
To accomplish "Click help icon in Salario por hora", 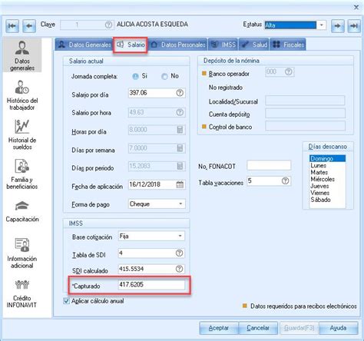I will 180,112.
